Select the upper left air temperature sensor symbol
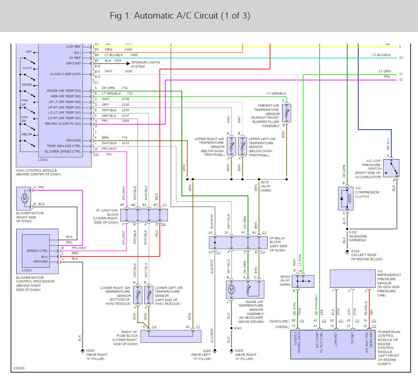This screenshot has width=418, height=386. pyautogui.click(x=242, y=146)
